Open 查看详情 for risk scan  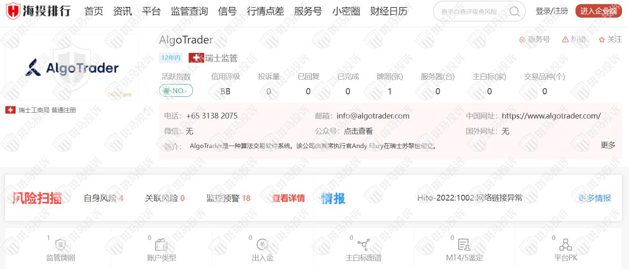pyautogui.click(x=288, y=198)
